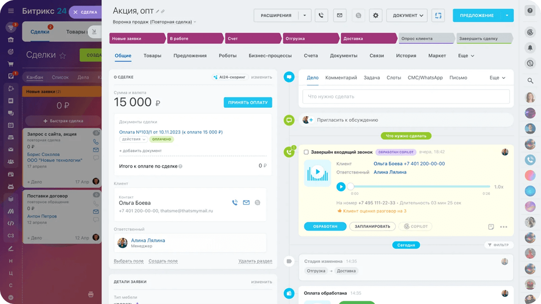Viewport: 541px width, 304px height.
Task: Click the magnifier search icon in right sidebar
Action: pos(530,81)
